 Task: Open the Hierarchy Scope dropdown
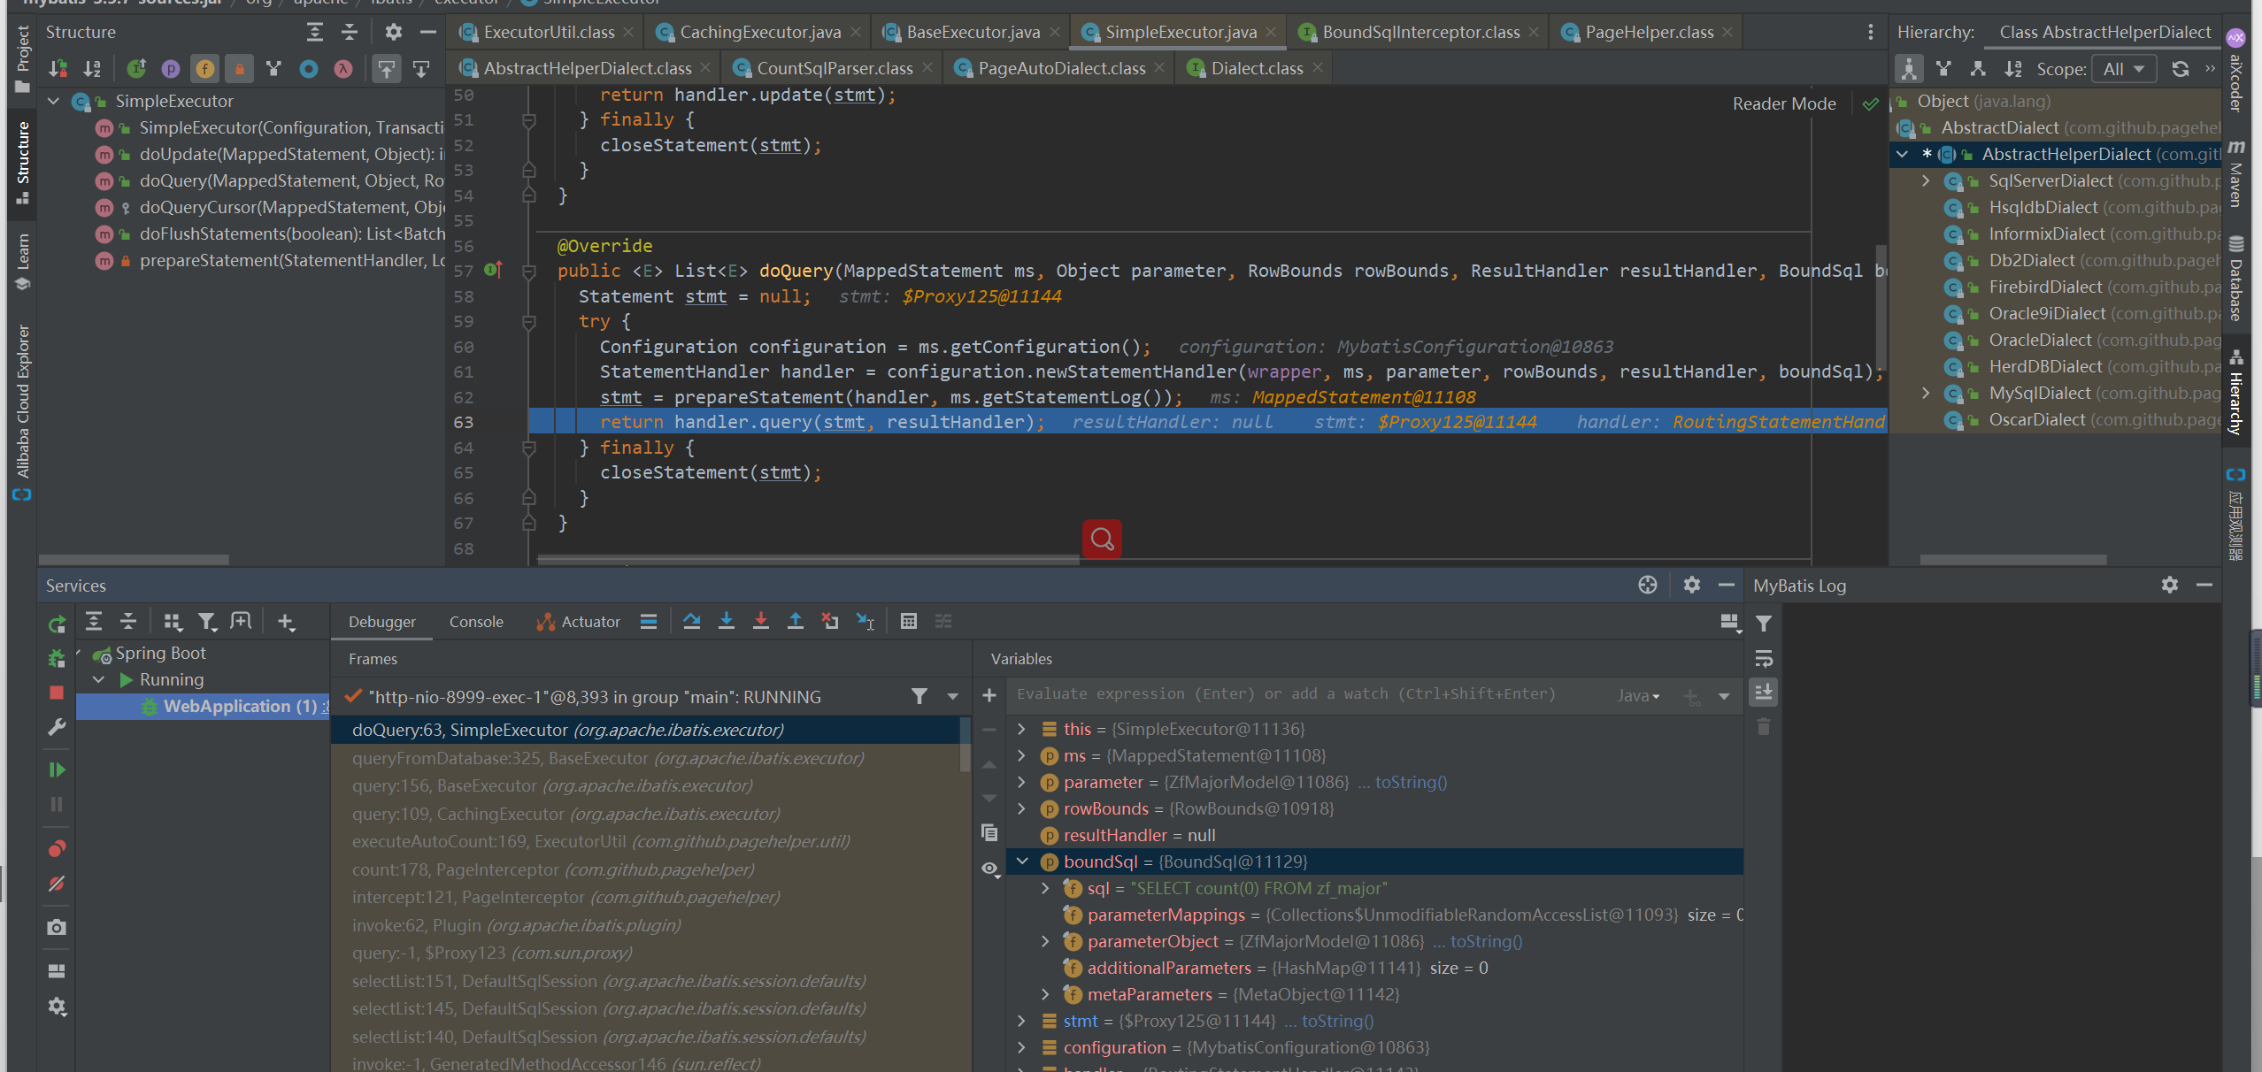click(2123, 68)
